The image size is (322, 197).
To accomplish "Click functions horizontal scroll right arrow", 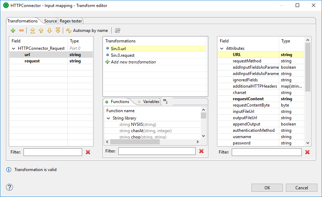I will (198, 142).
